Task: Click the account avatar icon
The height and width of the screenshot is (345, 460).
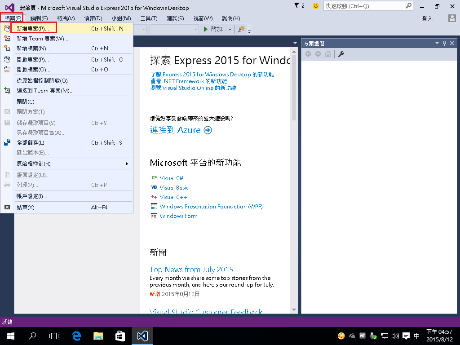Action: coord(452,18)
